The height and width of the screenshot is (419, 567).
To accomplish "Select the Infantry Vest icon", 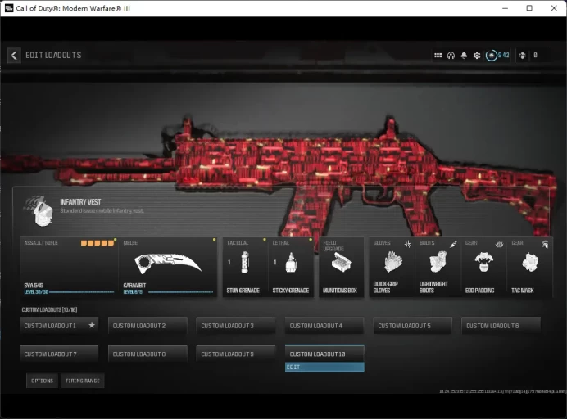I will coord(39,210).
